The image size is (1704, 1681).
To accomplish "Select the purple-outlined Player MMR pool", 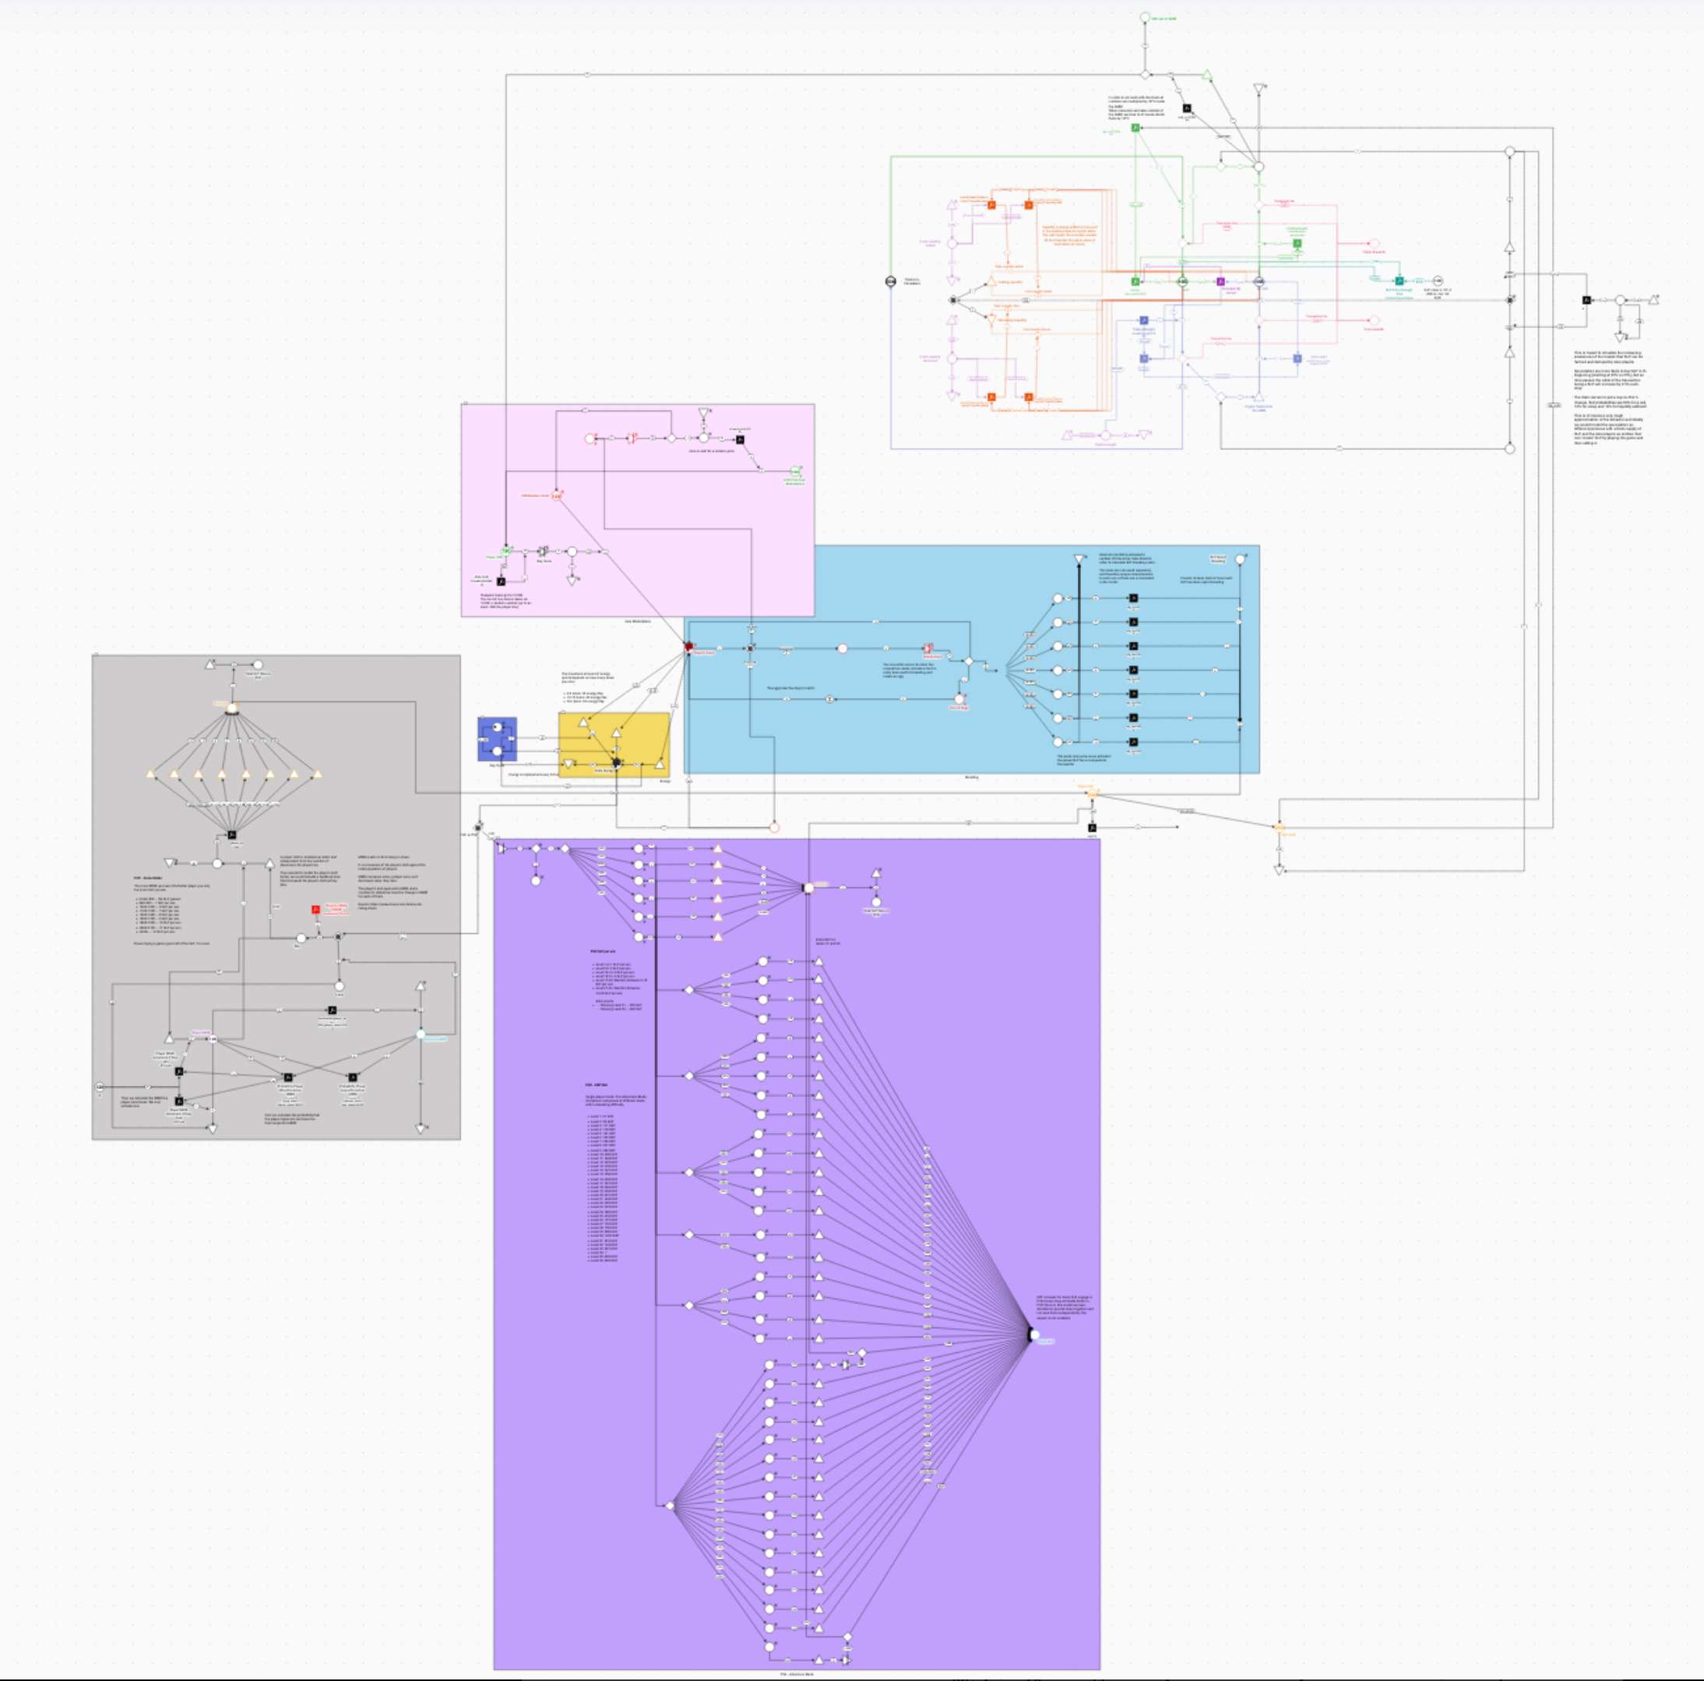I will [x=213, y=1039].
